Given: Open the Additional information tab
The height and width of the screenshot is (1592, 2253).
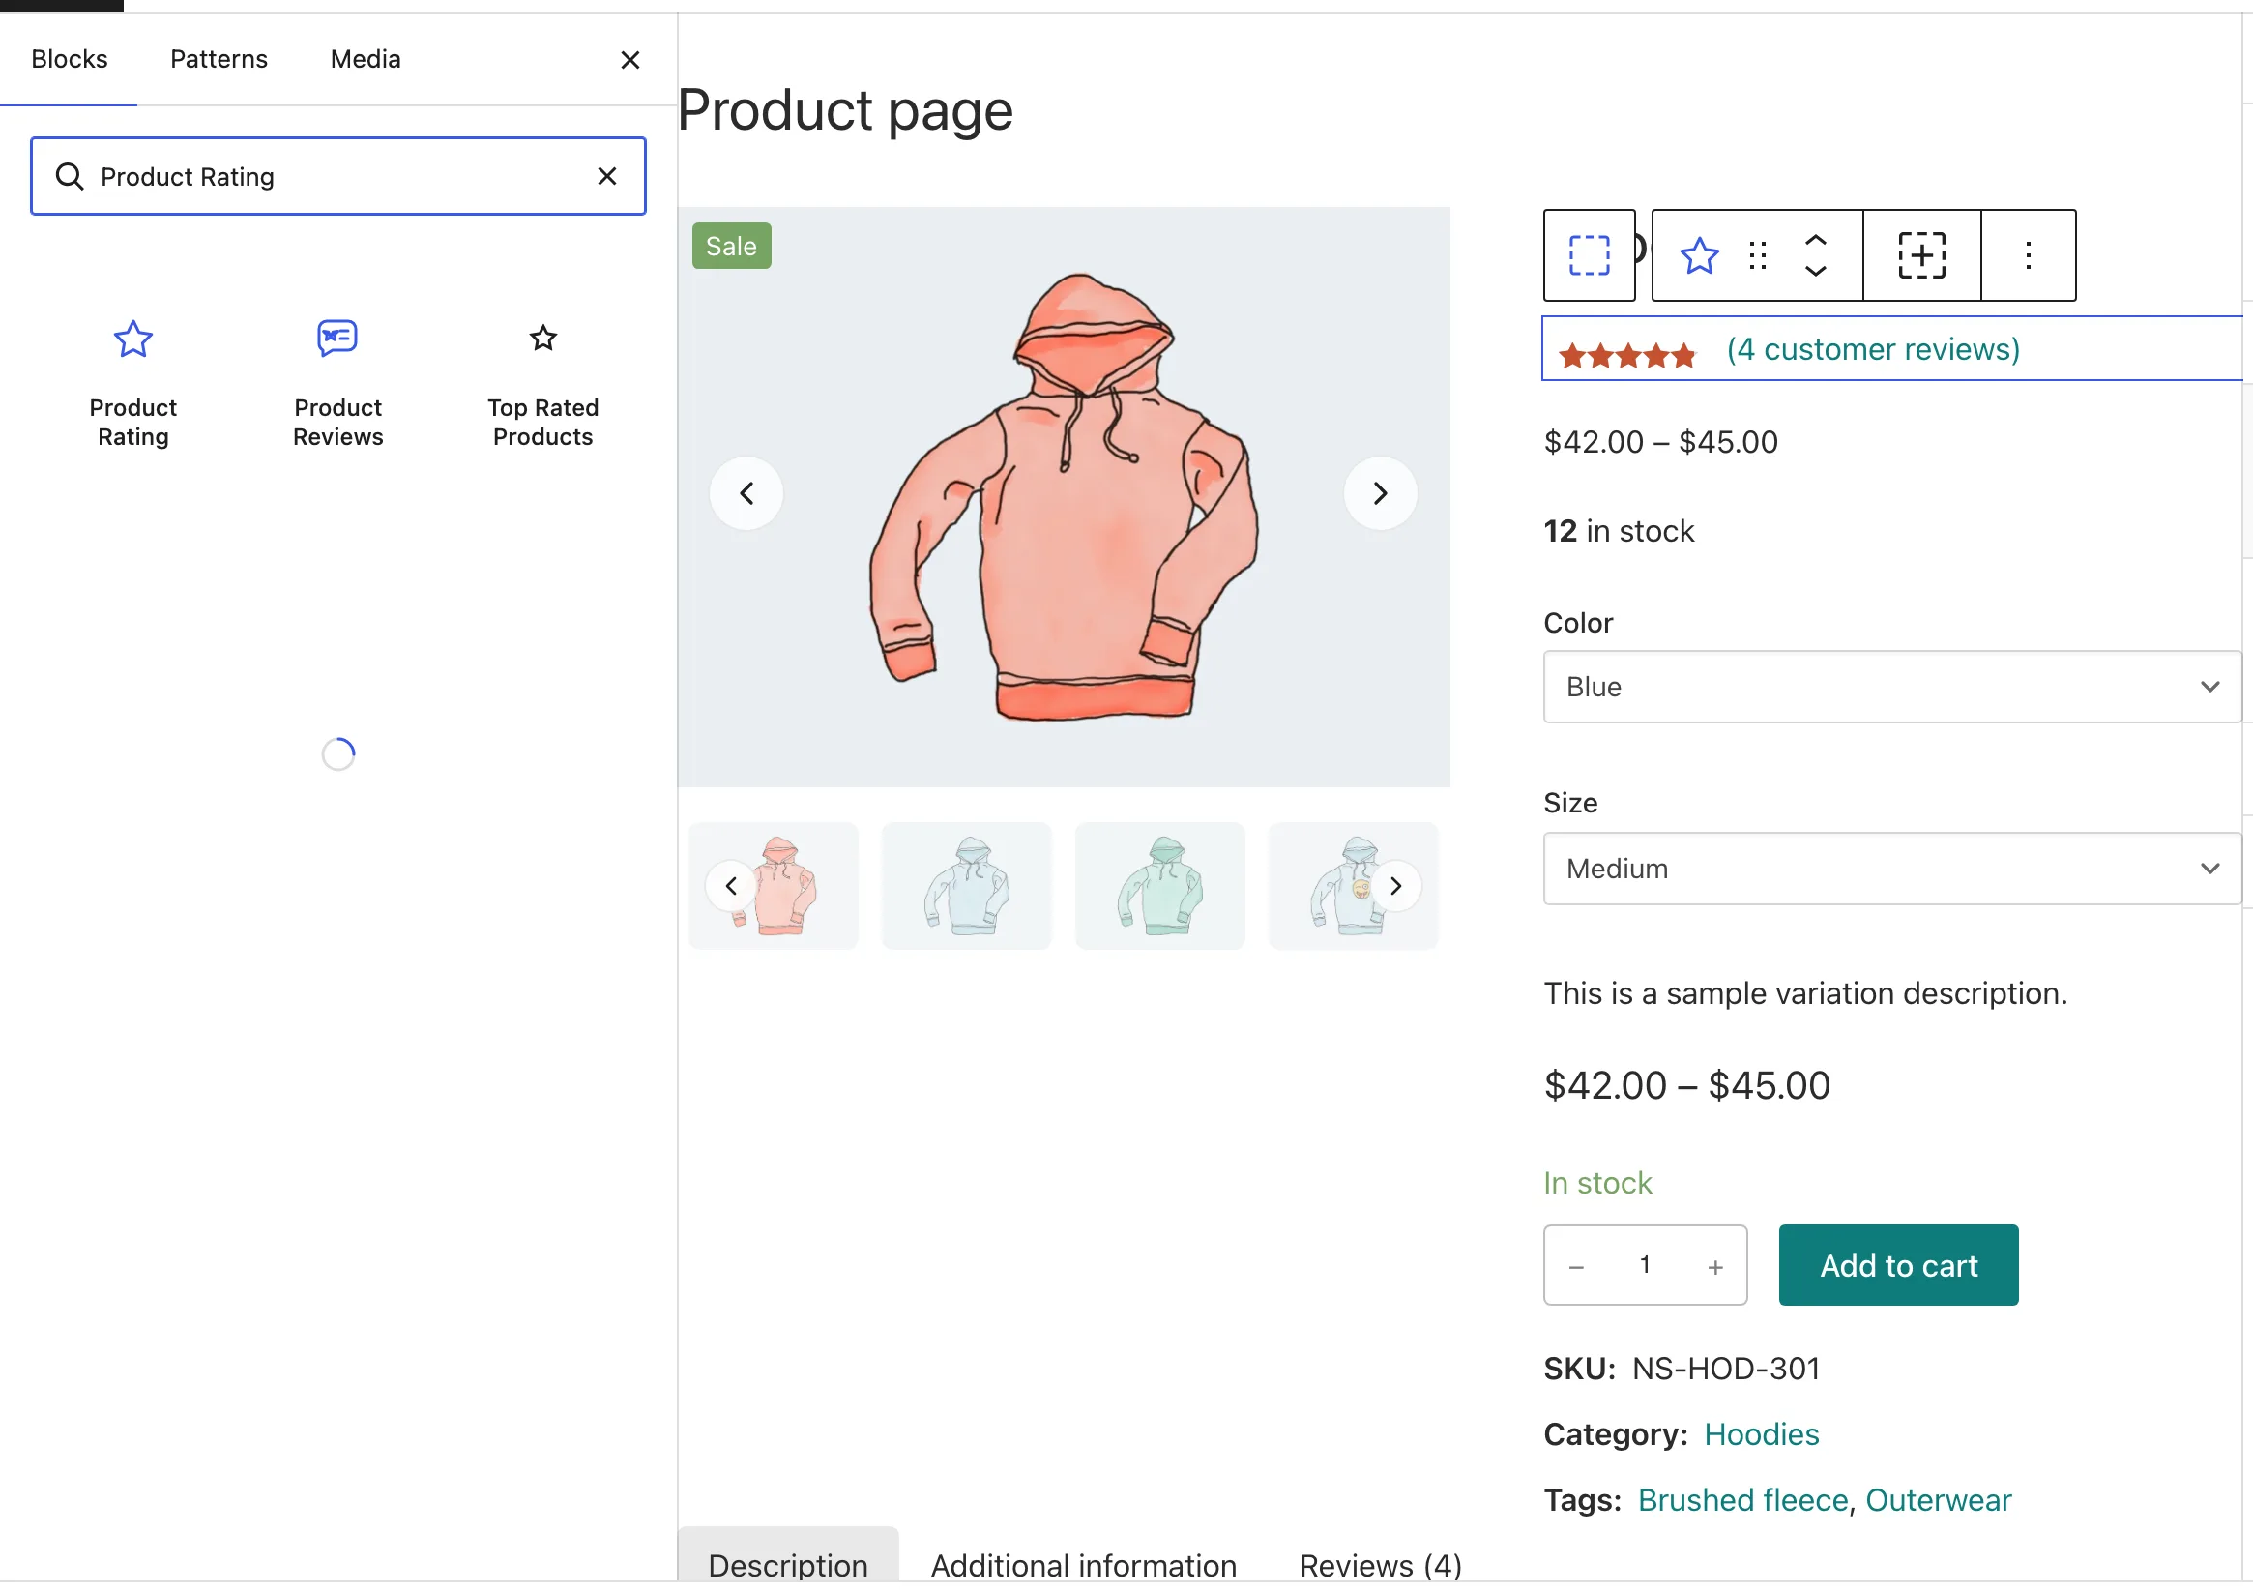Looking at the screenshot, I should [1083, 1565].
